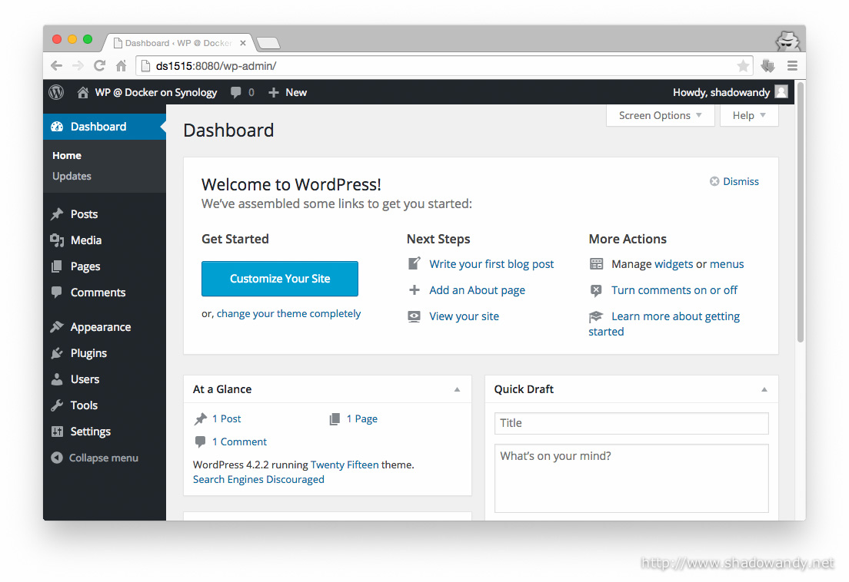Open the Dashboard menu item
Screen dimensions: 849x582
105,127
